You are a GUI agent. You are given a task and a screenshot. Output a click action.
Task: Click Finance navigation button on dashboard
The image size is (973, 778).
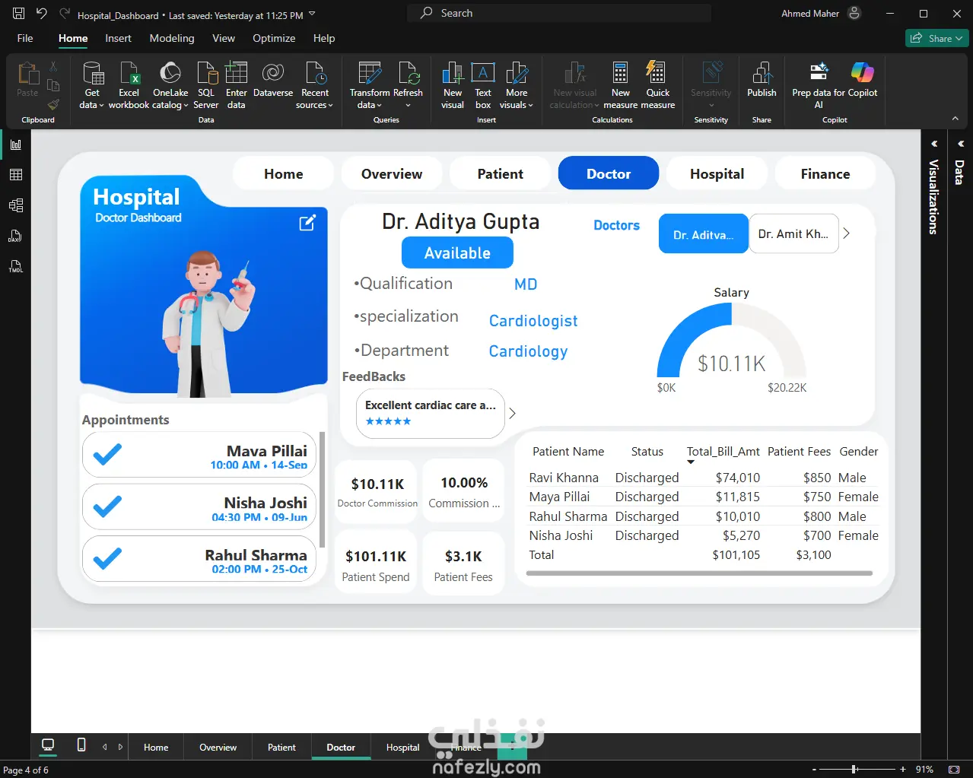[825, 173]
